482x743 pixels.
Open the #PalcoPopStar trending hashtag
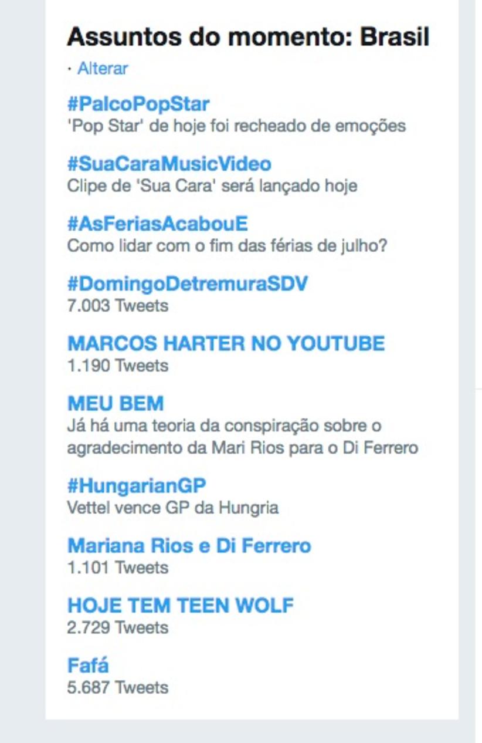[138, 104]
